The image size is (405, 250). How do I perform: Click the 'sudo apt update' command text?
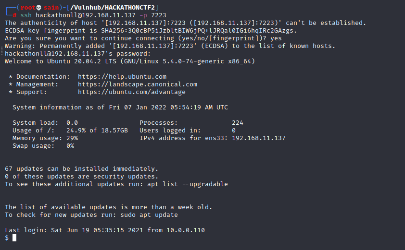[x=149, y=215]
